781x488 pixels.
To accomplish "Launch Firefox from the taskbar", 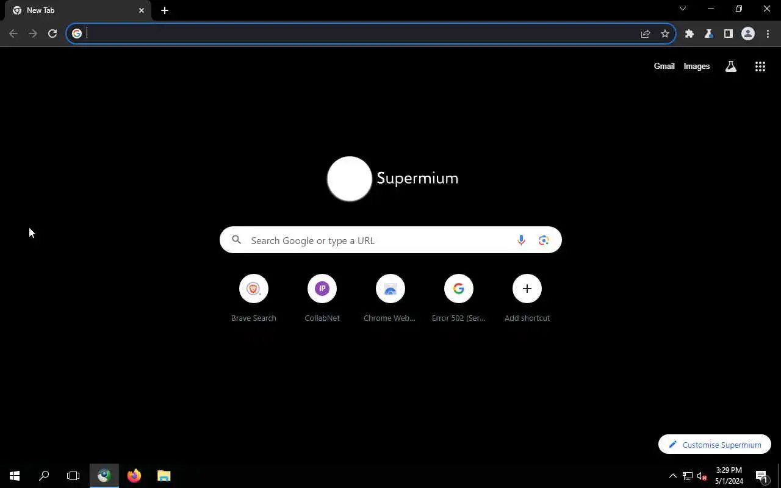I will (x=134, y=476).
